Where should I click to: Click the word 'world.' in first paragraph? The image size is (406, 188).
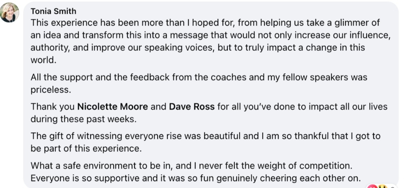coord(43,61)
